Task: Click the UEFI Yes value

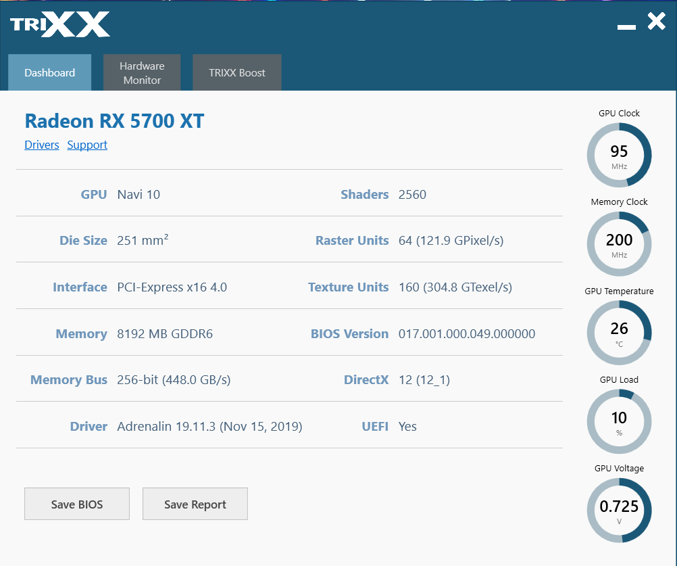Action: coord(407,427)
